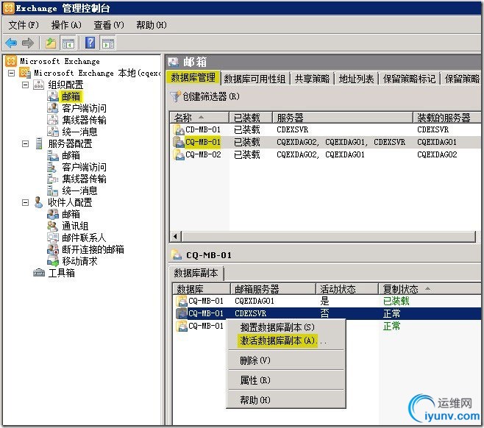Screen dimensions: 484x428
Task: Toggle the show/hide action pane icon
Action: (108, 43)
